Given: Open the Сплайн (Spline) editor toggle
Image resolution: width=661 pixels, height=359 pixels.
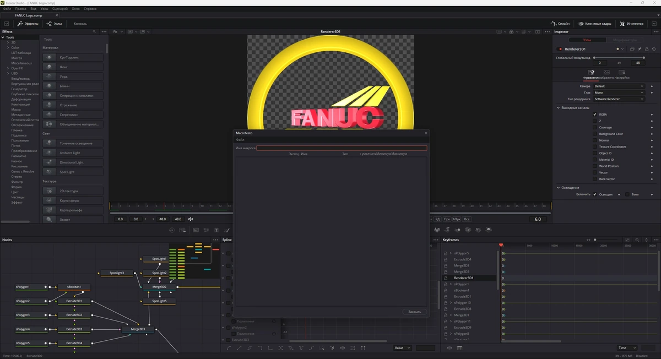Looking at the screenshot, I should (560, 24).
